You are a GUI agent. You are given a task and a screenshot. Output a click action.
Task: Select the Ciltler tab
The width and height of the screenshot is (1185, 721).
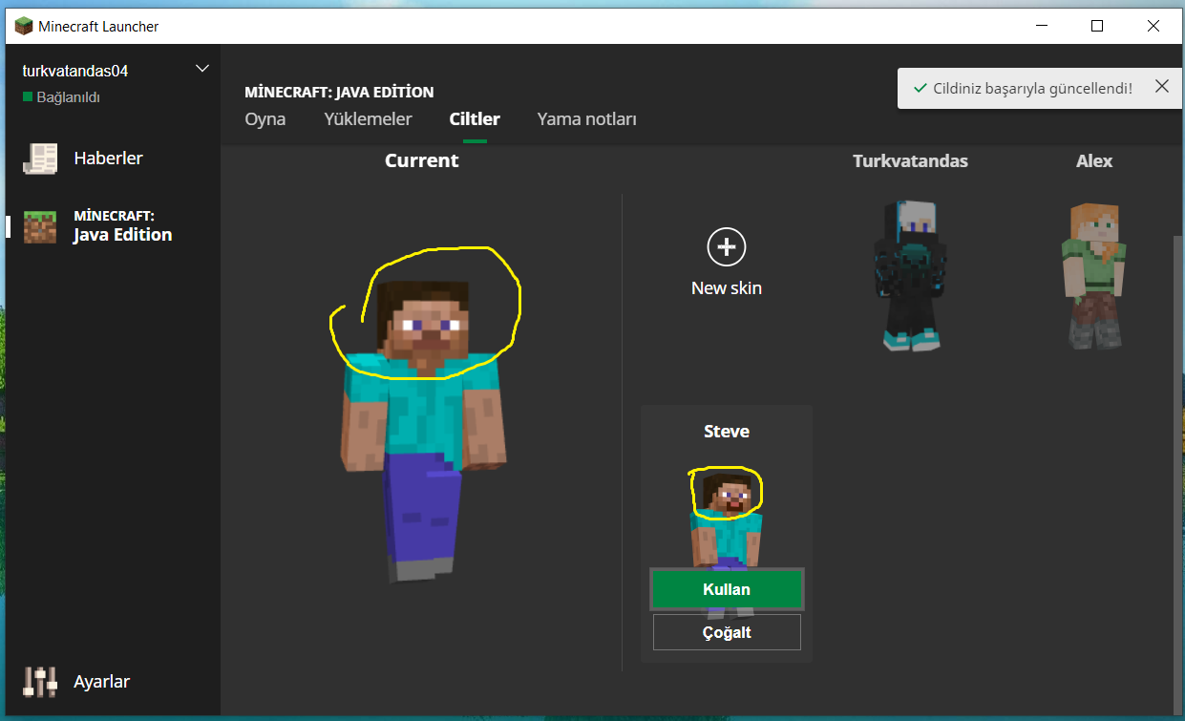[x=475, y=119]
